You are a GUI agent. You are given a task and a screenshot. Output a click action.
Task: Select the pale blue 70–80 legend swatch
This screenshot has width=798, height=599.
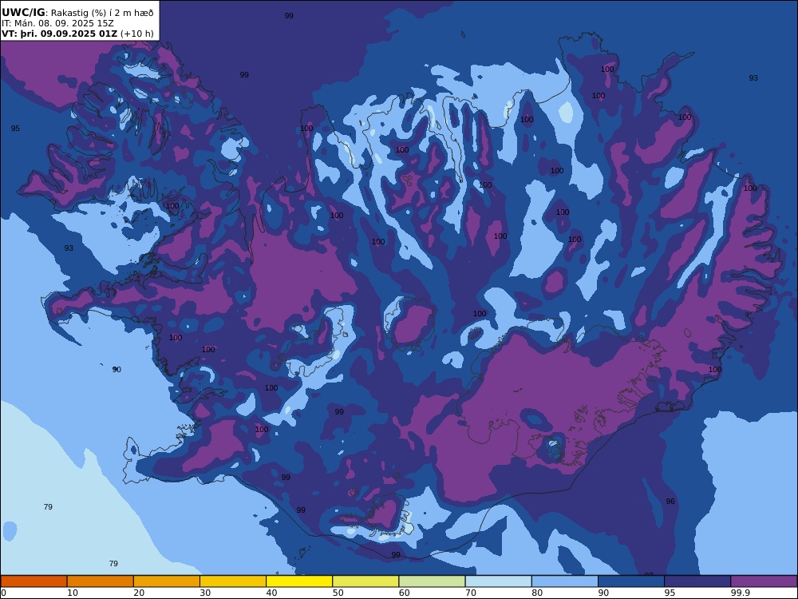pos(498,581)
